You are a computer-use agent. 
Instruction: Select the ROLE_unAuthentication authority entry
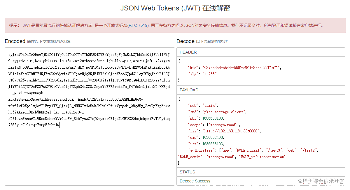(262, 157)
